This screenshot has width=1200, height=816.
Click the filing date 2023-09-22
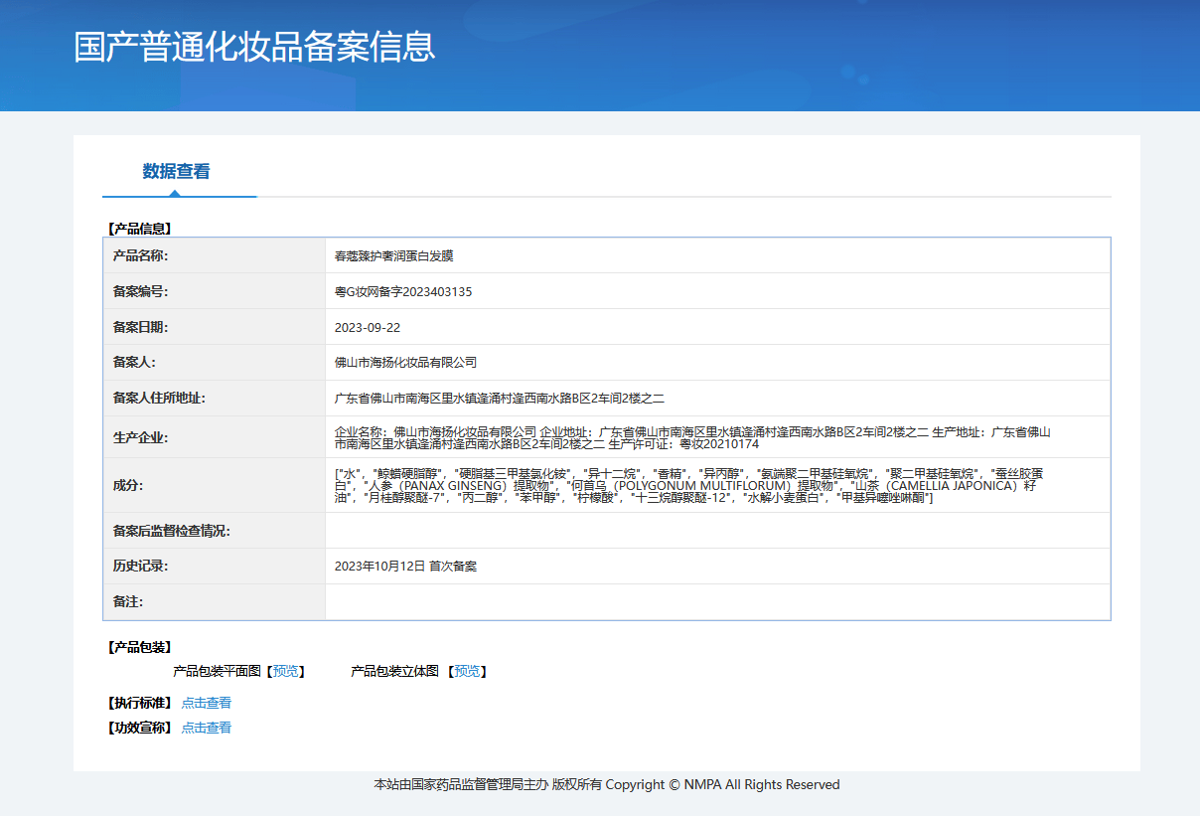point(368,327)
